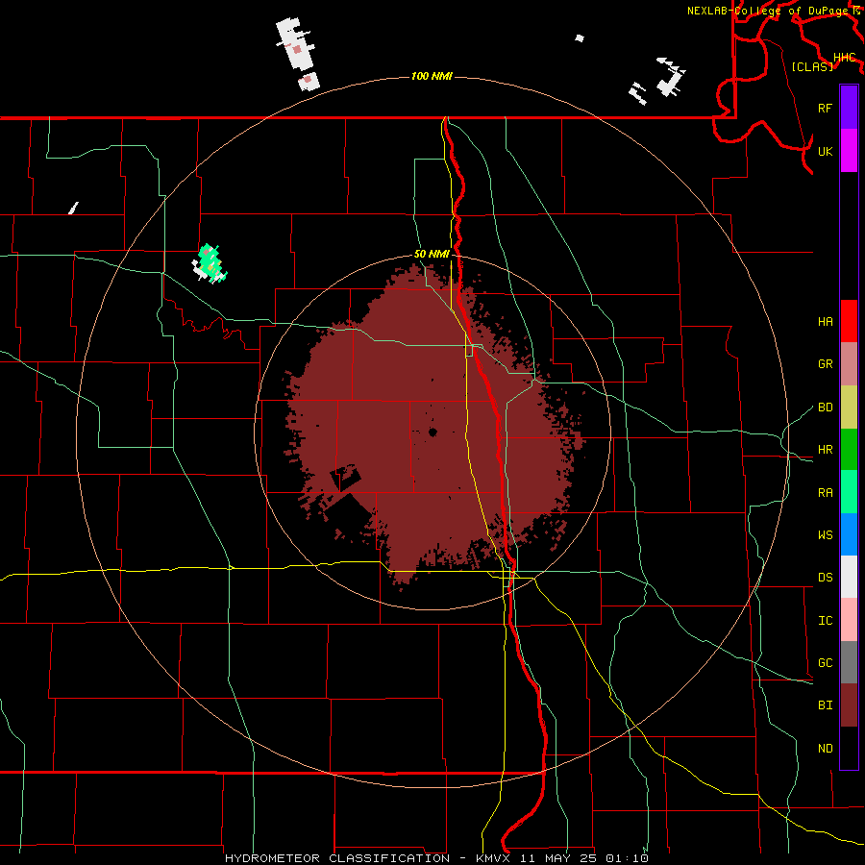Click the ND legend label
Screen dimensions: 865x865
tap(825, 748)
